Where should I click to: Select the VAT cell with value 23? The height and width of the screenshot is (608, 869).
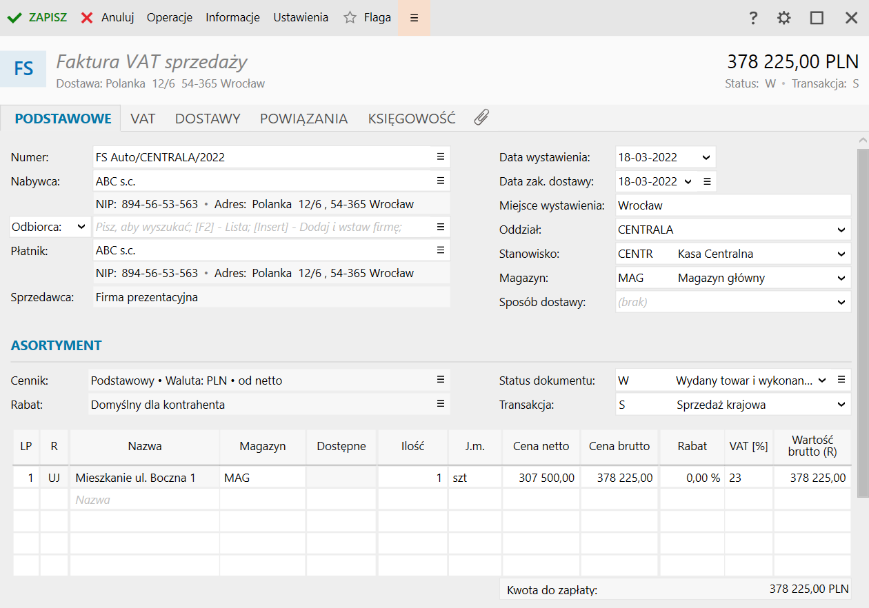click(x=748, y=477)
